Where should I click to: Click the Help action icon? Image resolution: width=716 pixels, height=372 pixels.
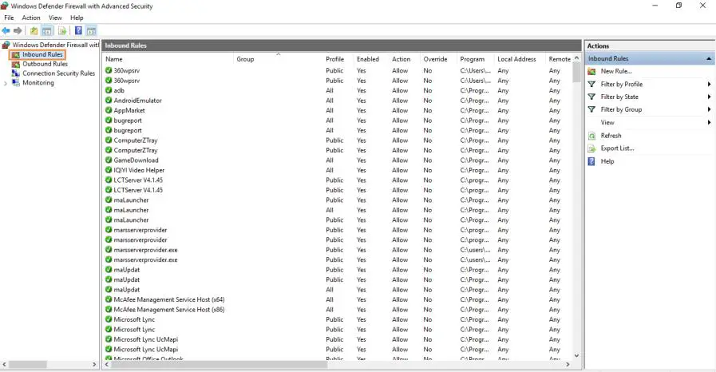pos(591,161)
